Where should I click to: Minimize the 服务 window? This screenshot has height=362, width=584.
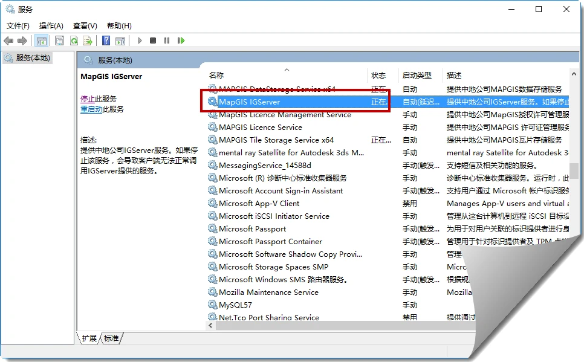[511, 9]
